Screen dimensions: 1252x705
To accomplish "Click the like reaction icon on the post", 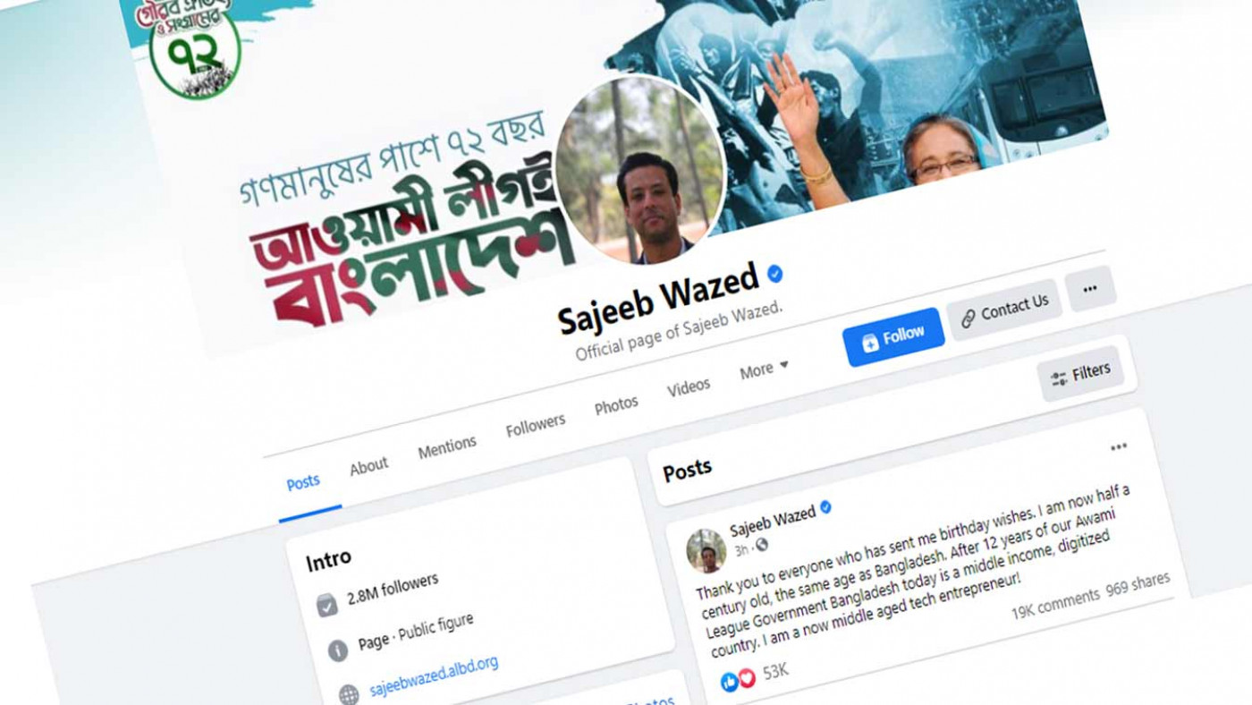I will coord(730,682).
